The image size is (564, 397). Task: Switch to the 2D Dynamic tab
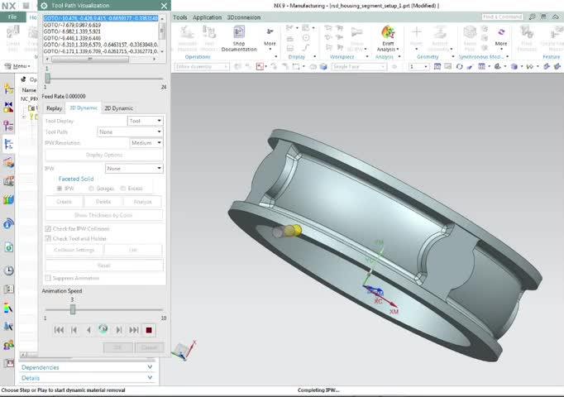[118, 108]
